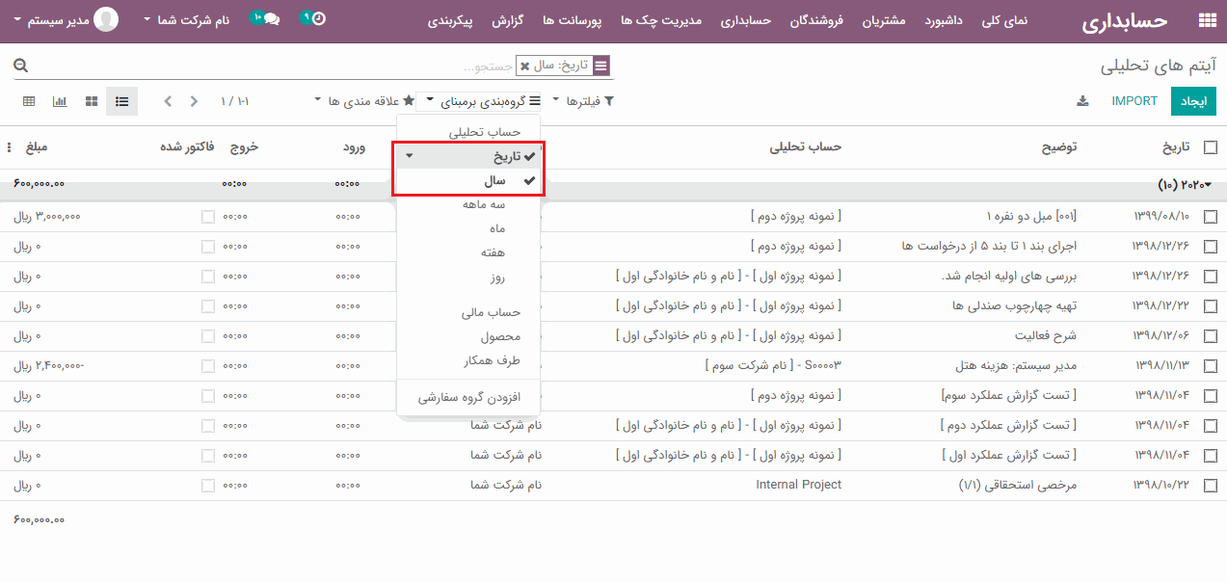Select the row تهیه چهارچوب صندلی ها
This screenshot has height=582, width=1227.
[x=1211, y=306]
